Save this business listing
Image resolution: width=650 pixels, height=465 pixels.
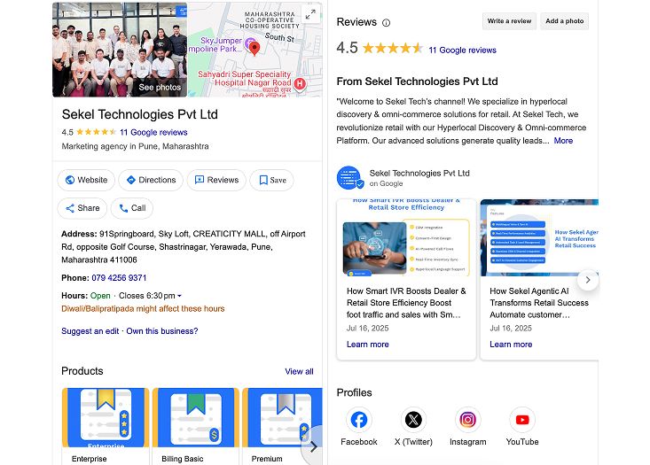point(272,180)
